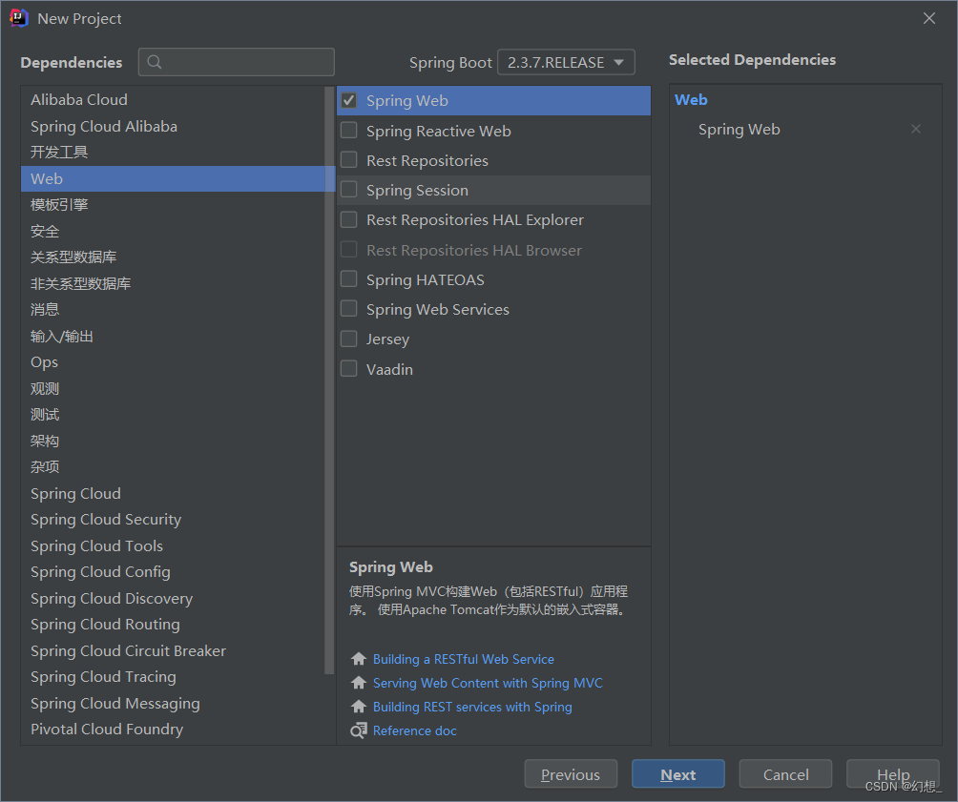958x802 pixels.
Task: Check the Spring Session dependency
Action: tap(349, 190)
